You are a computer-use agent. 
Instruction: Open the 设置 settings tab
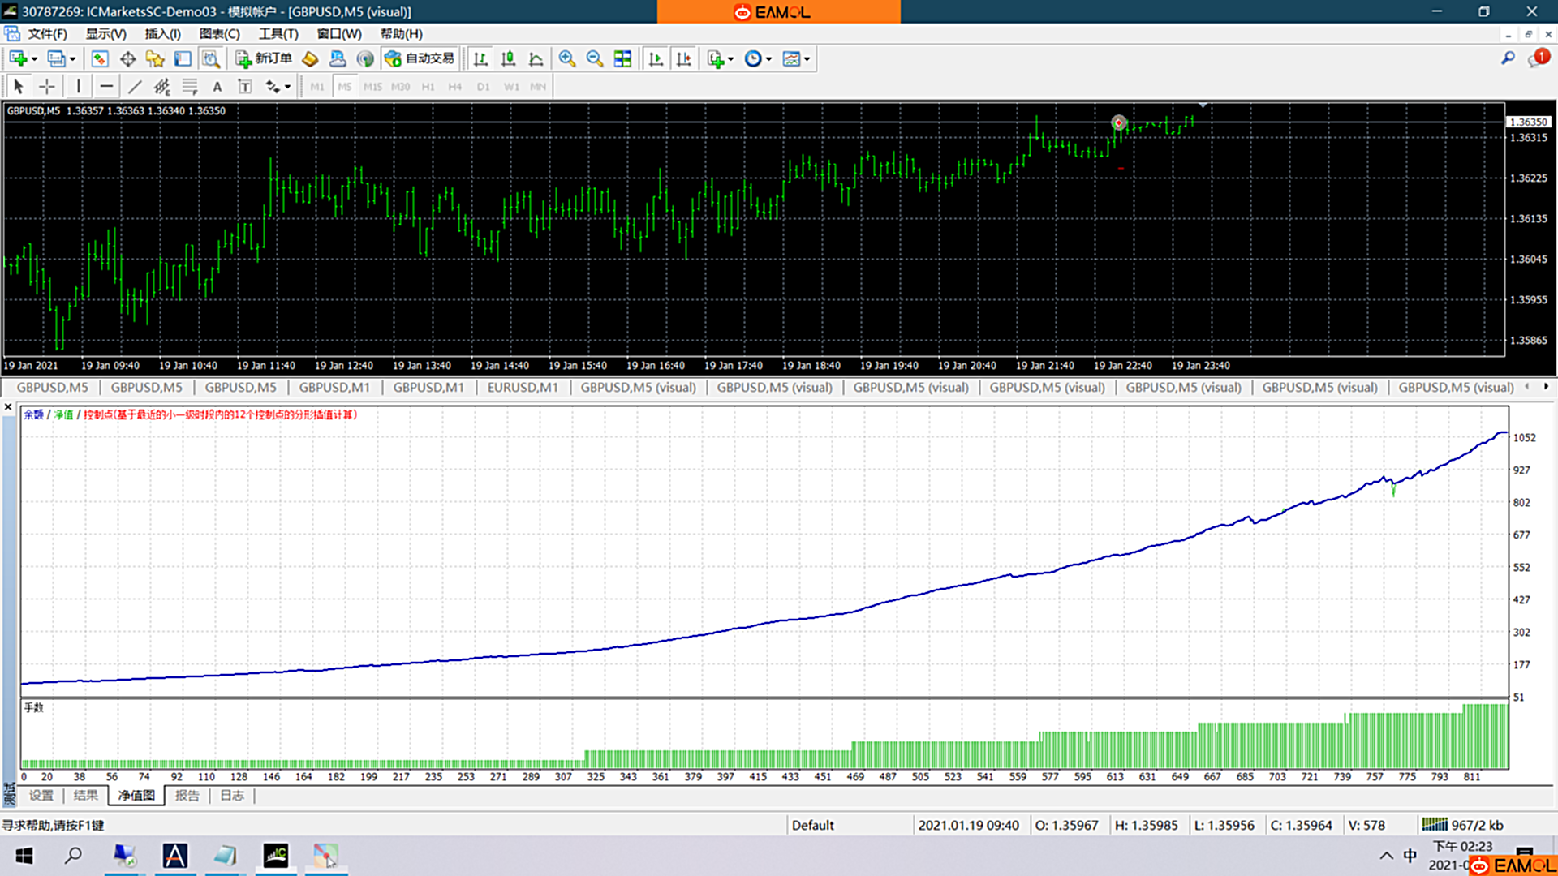41,796
